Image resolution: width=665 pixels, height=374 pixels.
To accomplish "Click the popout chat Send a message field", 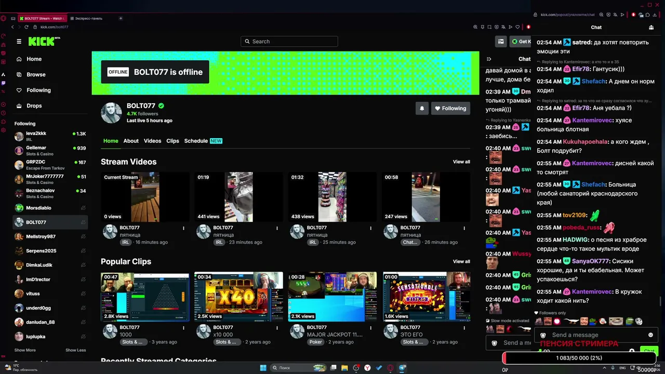I will click(596, 335).
